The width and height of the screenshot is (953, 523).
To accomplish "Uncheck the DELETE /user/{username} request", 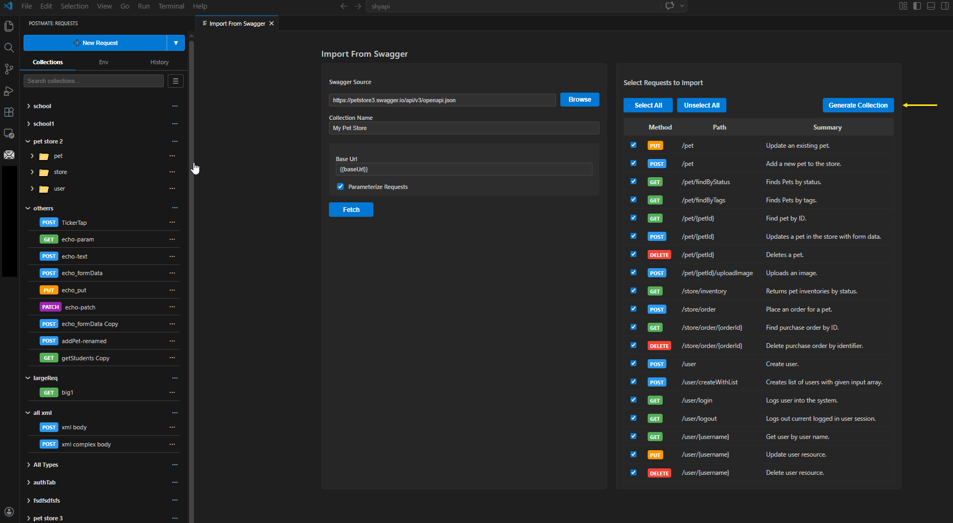I will point(633,472).
